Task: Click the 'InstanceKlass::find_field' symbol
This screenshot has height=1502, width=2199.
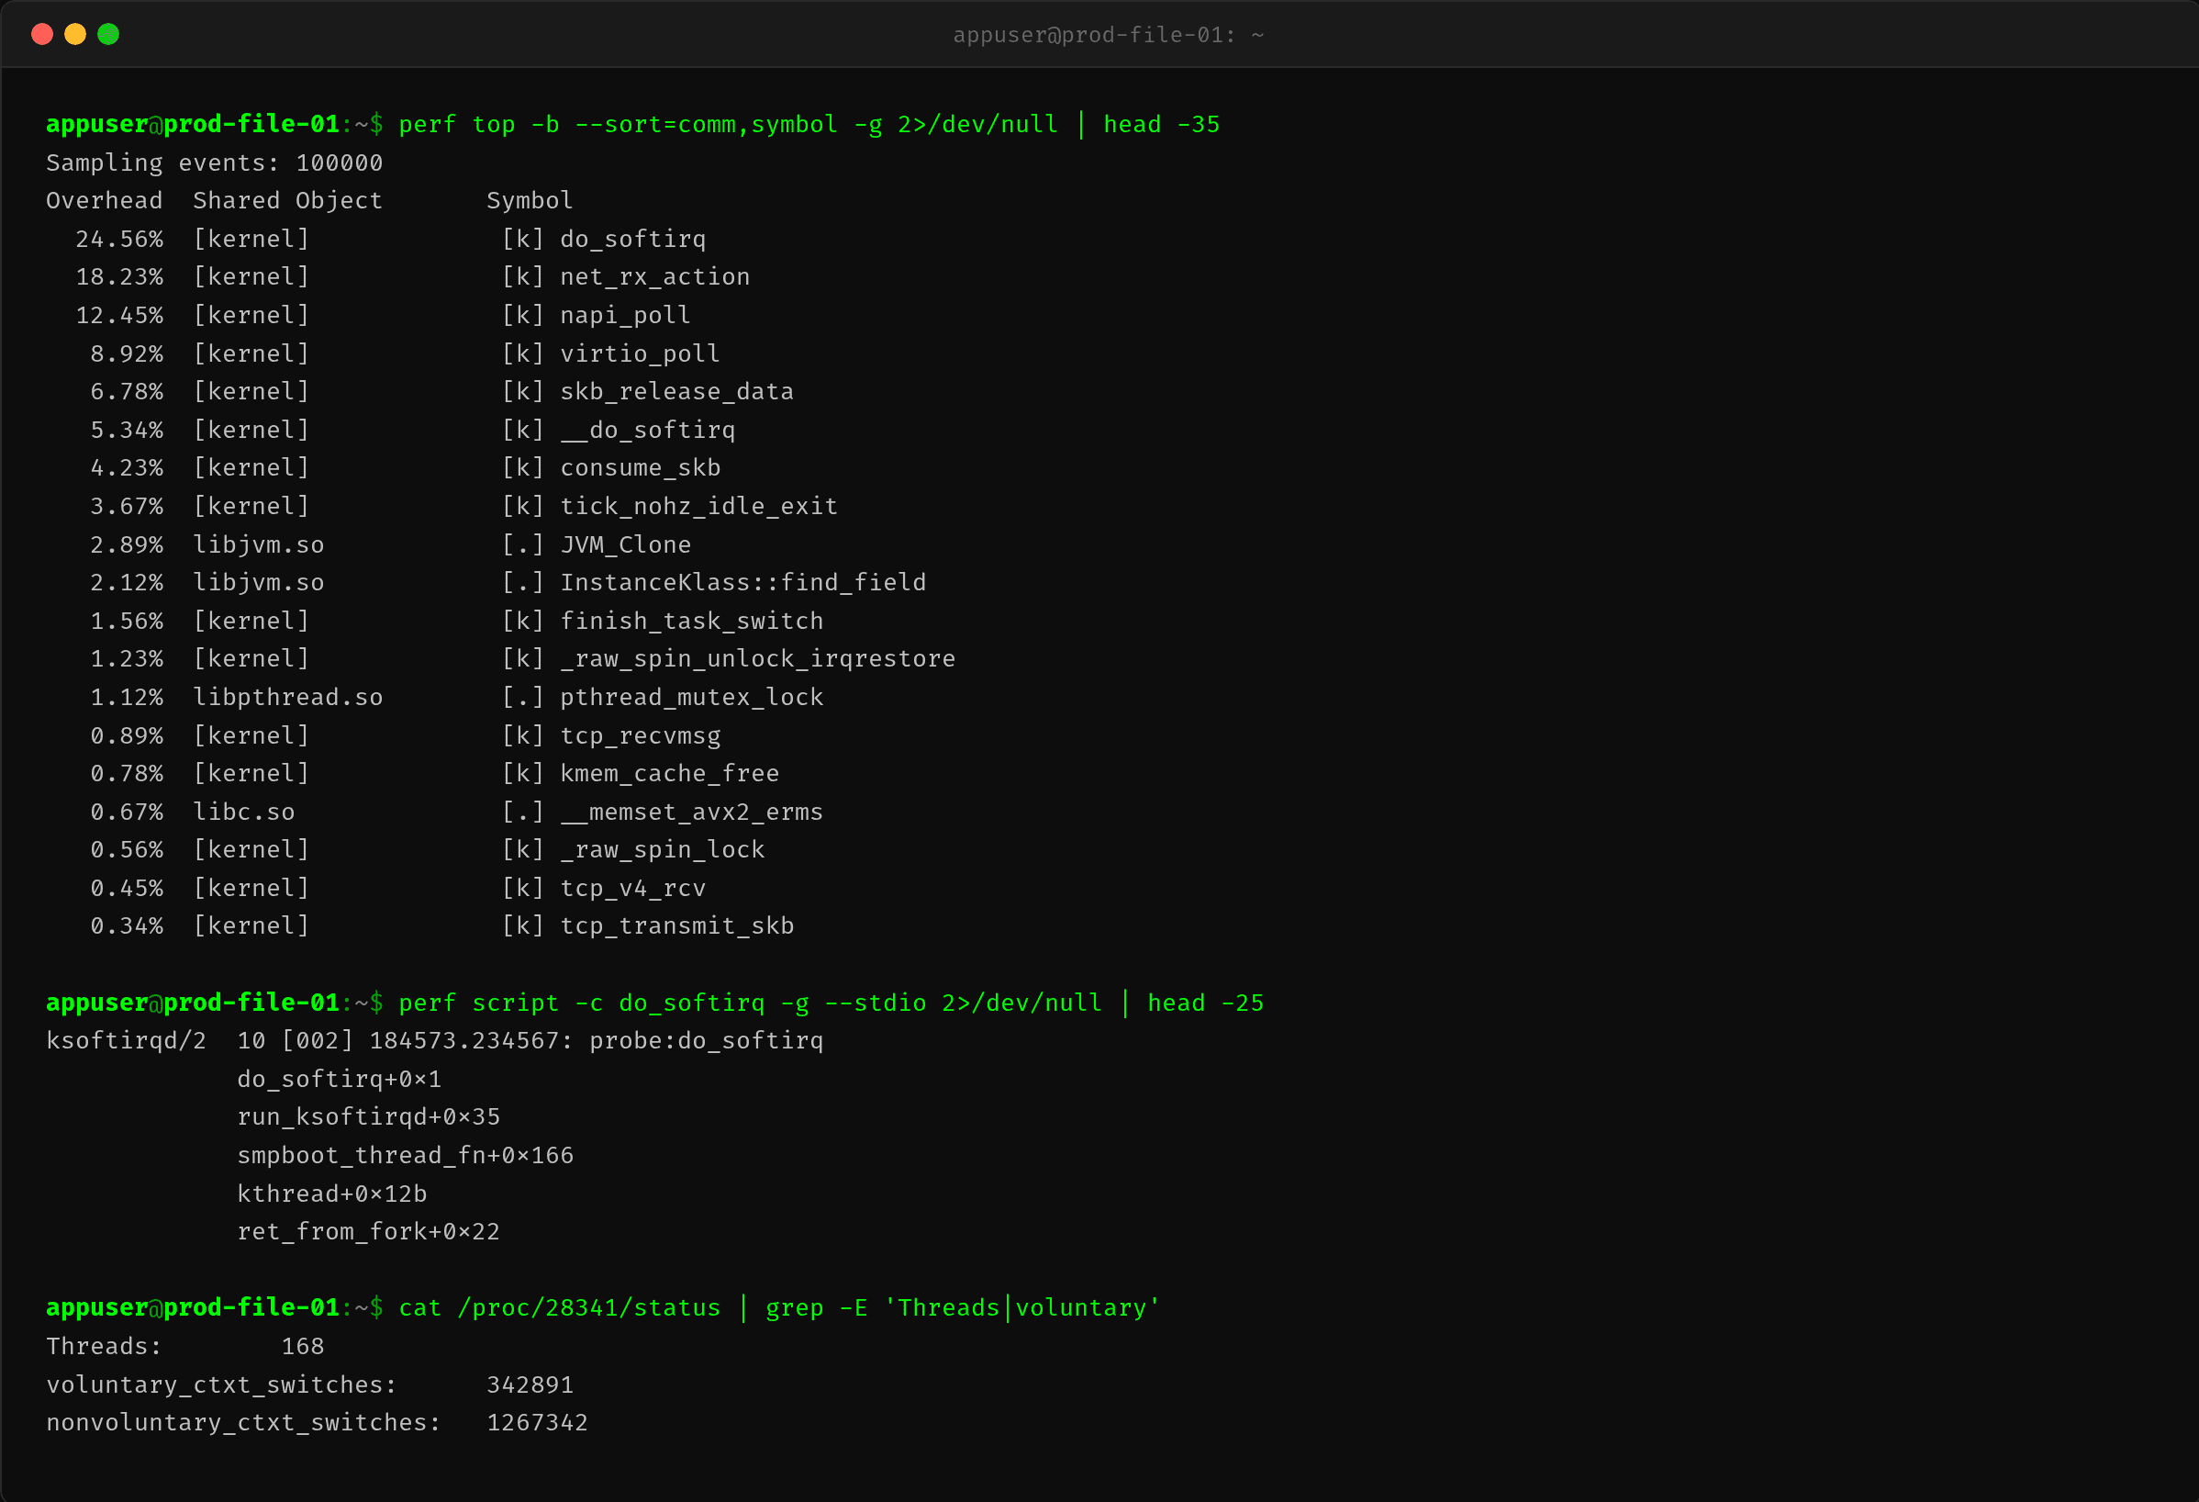Action: 742,582
